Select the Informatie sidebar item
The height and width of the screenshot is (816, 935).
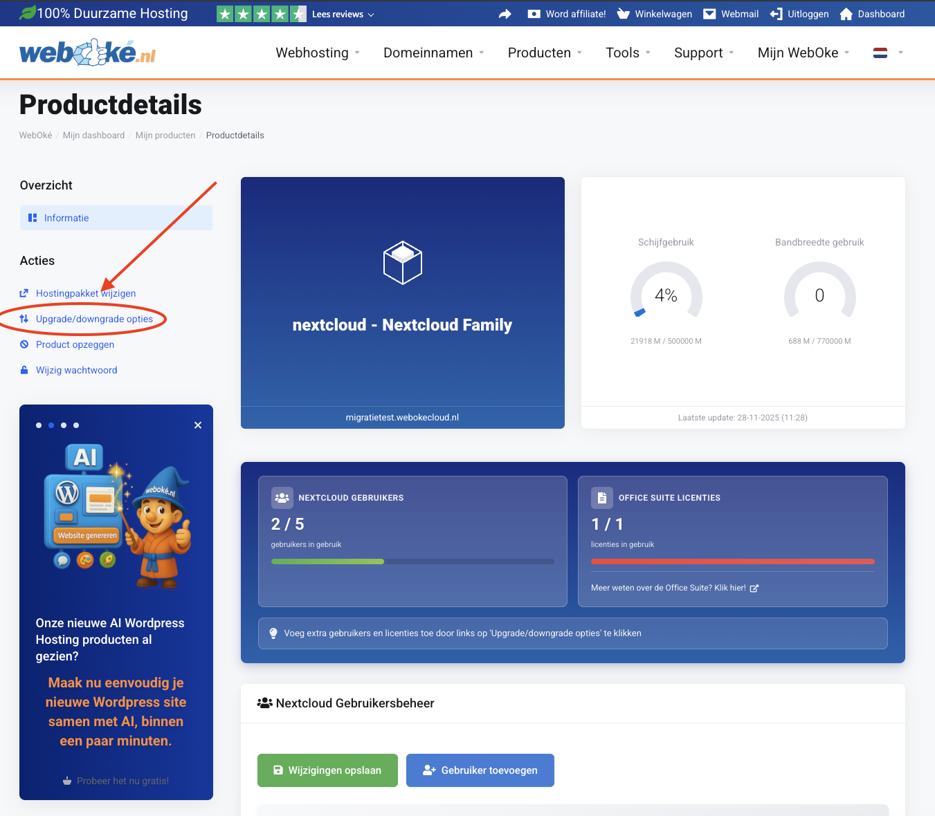pos(116,218)
